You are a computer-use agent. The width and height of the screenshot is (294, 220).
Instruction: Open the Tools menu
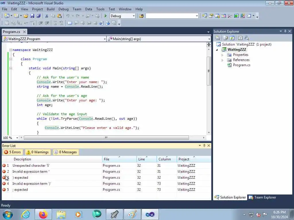(100, 9)
